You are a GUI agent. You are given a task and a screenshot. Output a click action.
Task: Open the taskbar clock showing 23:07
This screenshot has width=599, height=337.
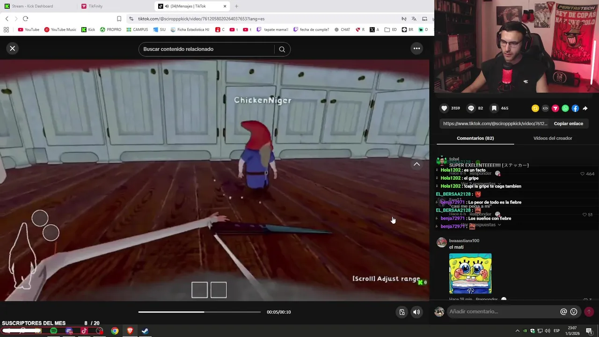pos(572,331)
